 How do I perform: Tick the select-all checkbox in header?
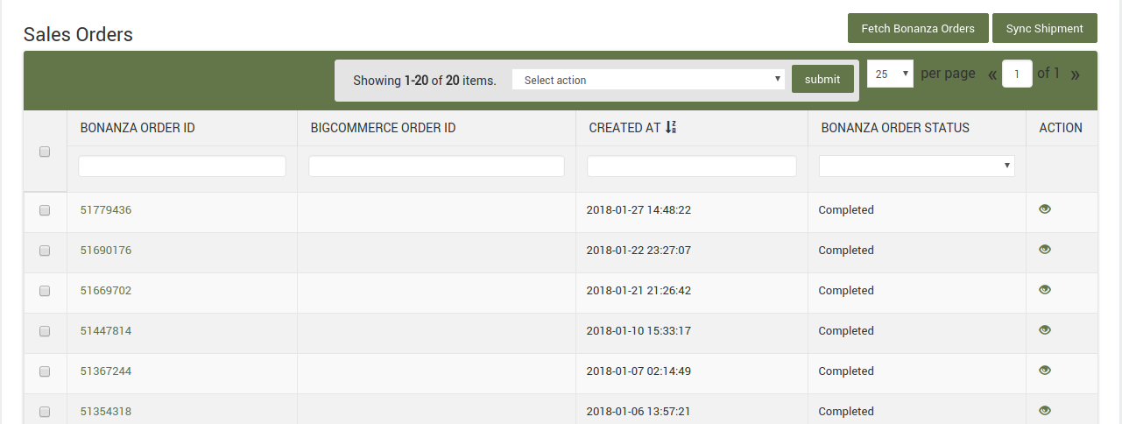click(45, 152)
